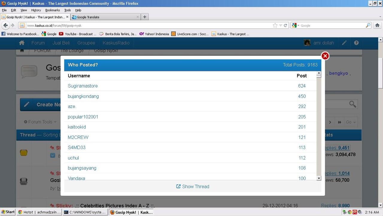Screen dimensions: 383x216
Task: Open Replies: 1,014 link
Action: tap(337, 173)
